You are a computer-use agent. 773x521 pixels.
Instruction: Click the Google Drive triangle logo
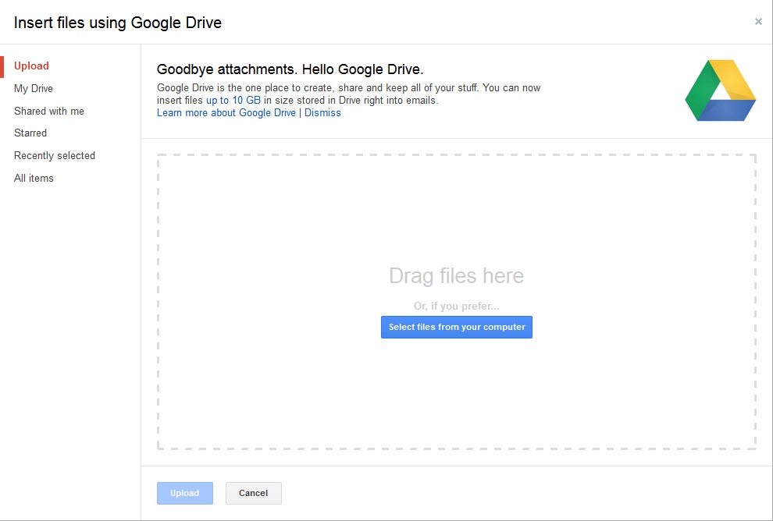(x=720, y=90)
